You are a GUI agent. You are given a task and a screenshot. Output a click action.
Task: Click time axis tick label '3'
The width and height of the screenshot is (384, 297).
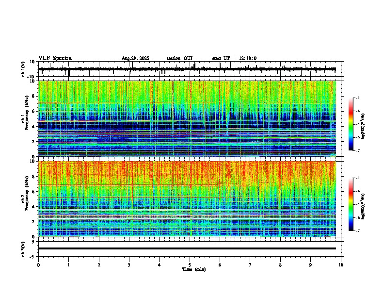coord(129,265)
